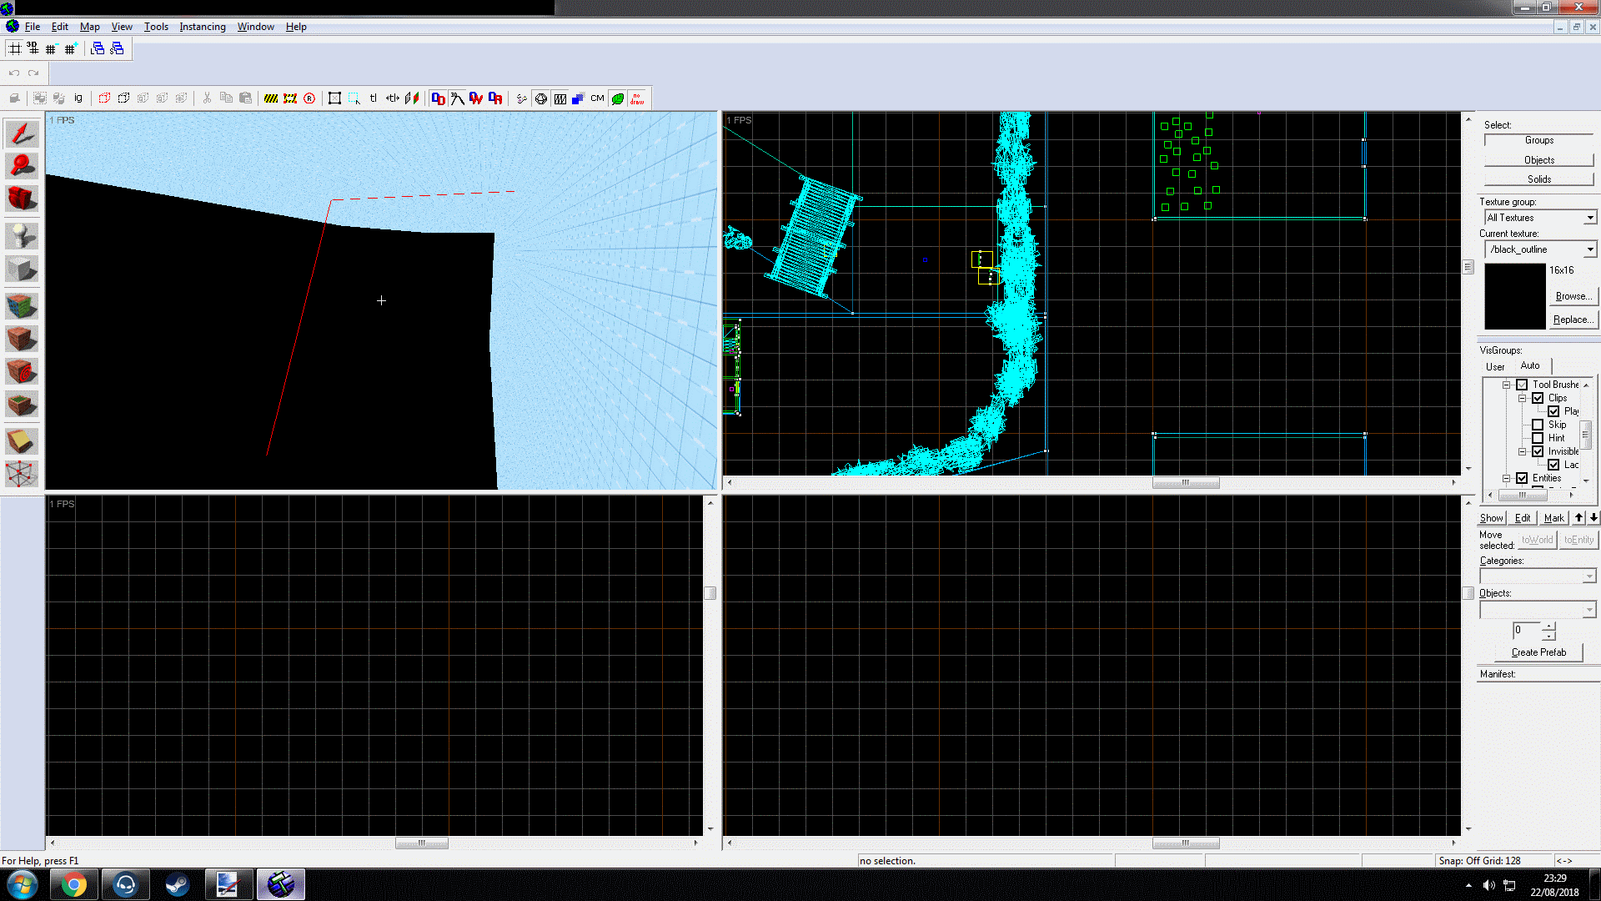This screenshot has height=901, width=1601.
Task: Open the Toggle Texture Application tool
Action: tap(22, 306)
